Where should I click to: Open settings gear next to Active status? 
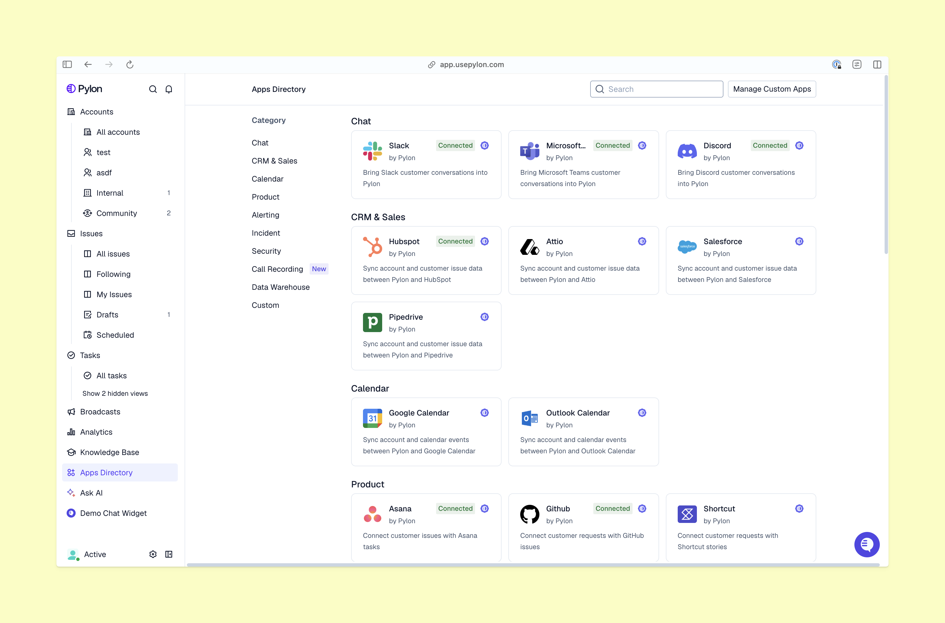click(x=153, y=554)
